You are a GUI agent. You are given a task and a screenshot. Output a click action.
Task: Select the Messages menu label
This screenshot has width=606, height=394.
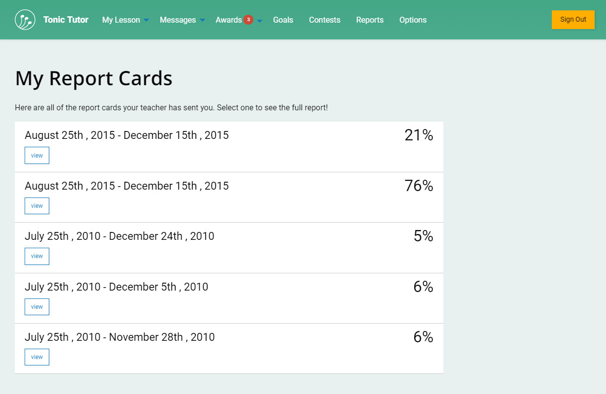click(x=177, y=20)
